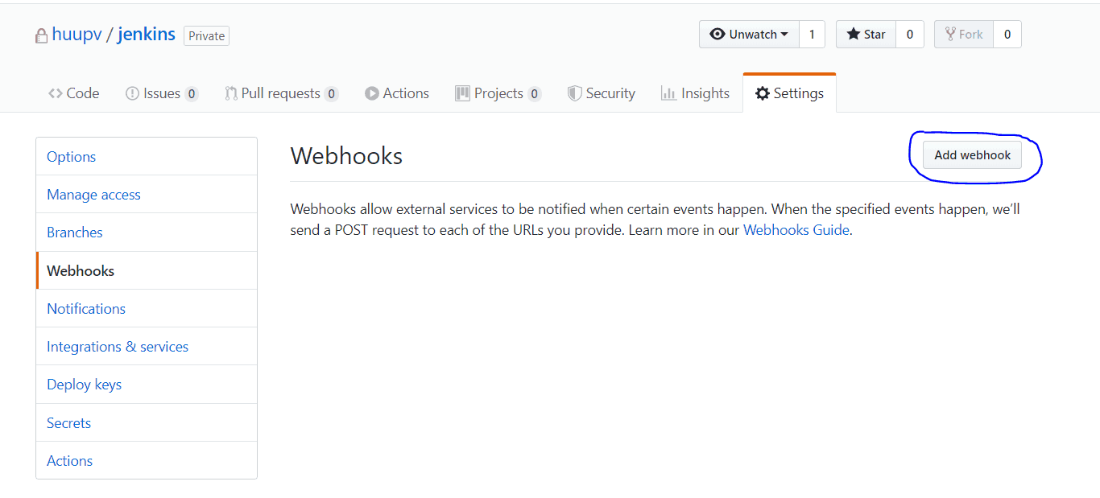Open the Projects tab

click(498, 93)
